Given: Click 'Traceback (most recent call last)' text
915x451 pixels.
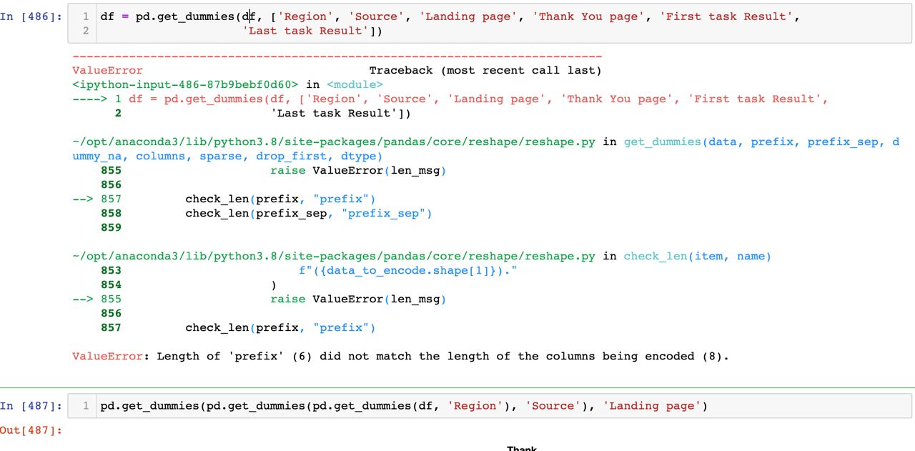Looking at the screenshot, I should tap(485, 70).
